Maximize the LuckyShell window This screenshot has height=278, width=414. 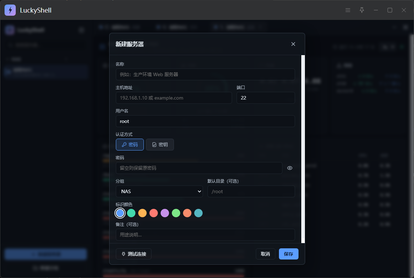pyautogui.click(x=390, y=10)
